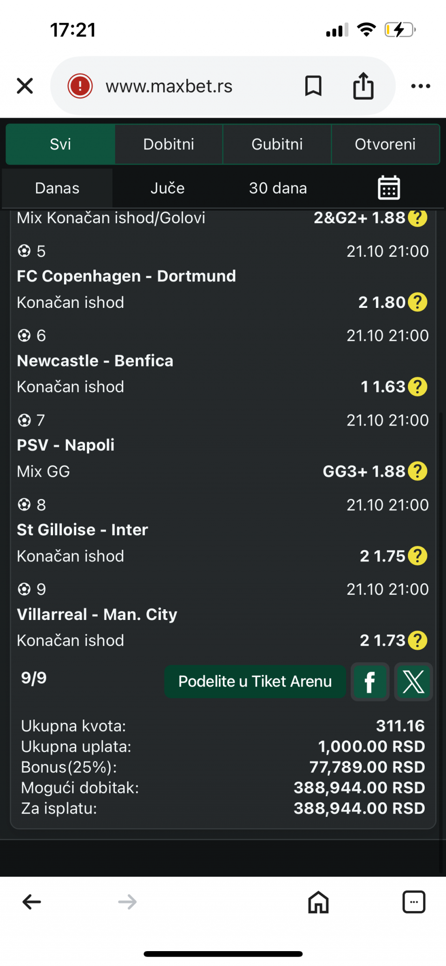Open the browser share sheet
The width and height of the screenshot is (446, 966).
tap(363, 86)
